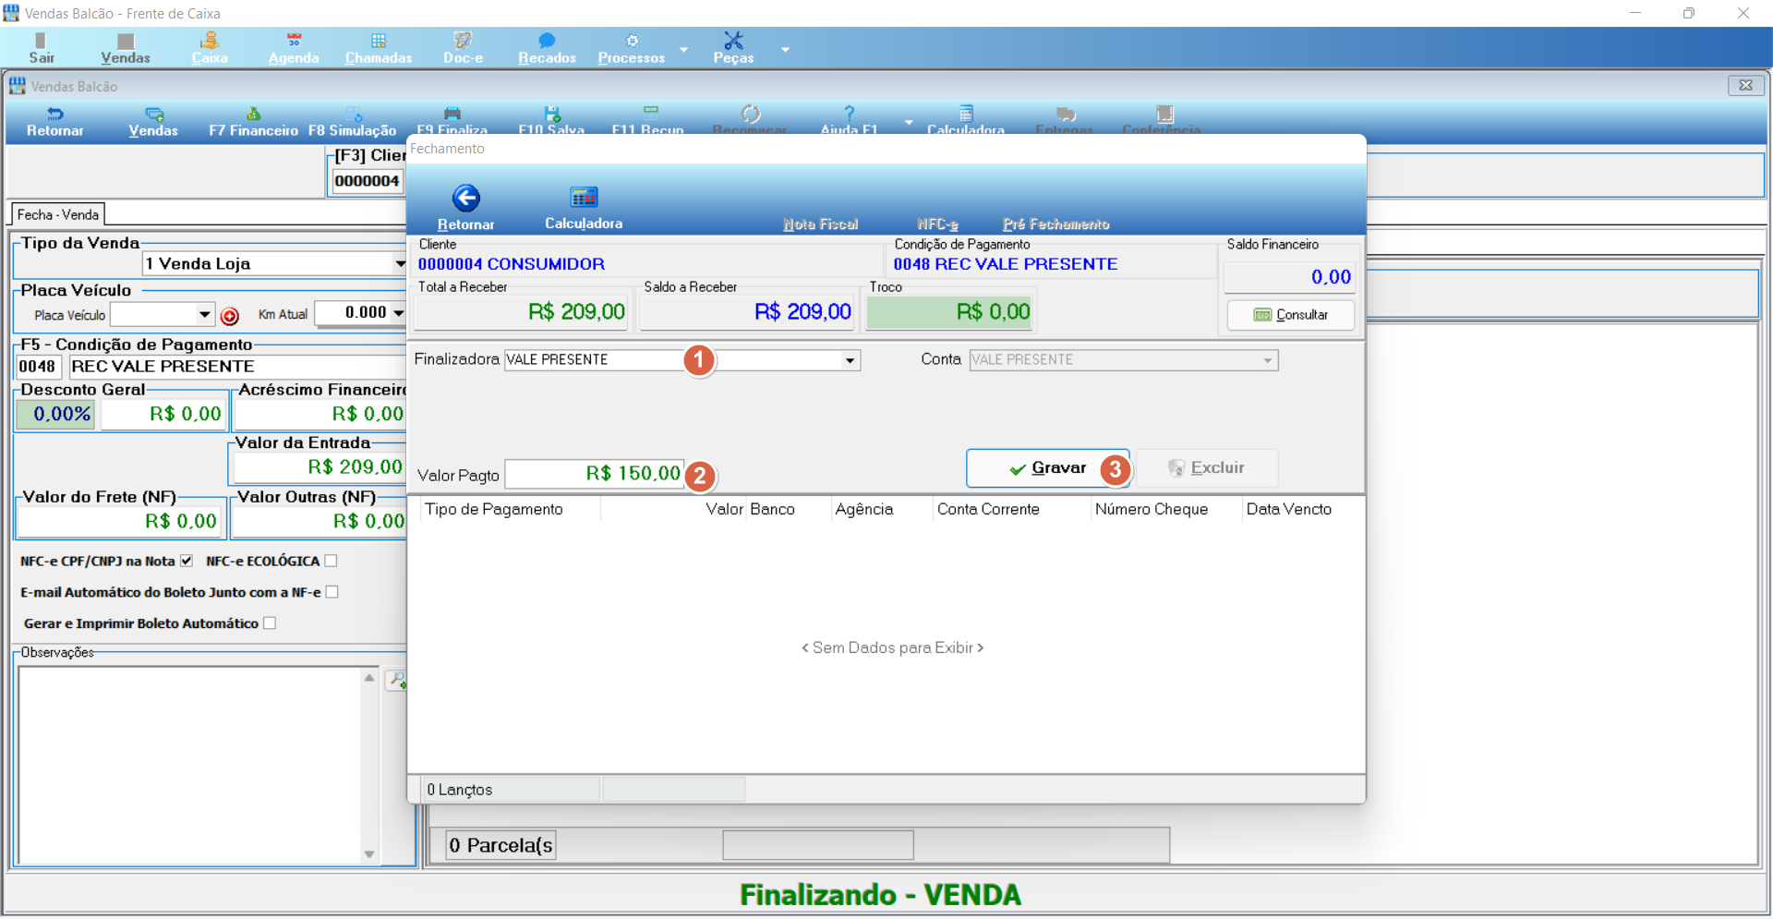
Task: Select the Fecha - Venda tab
Action: pos(58,214)
